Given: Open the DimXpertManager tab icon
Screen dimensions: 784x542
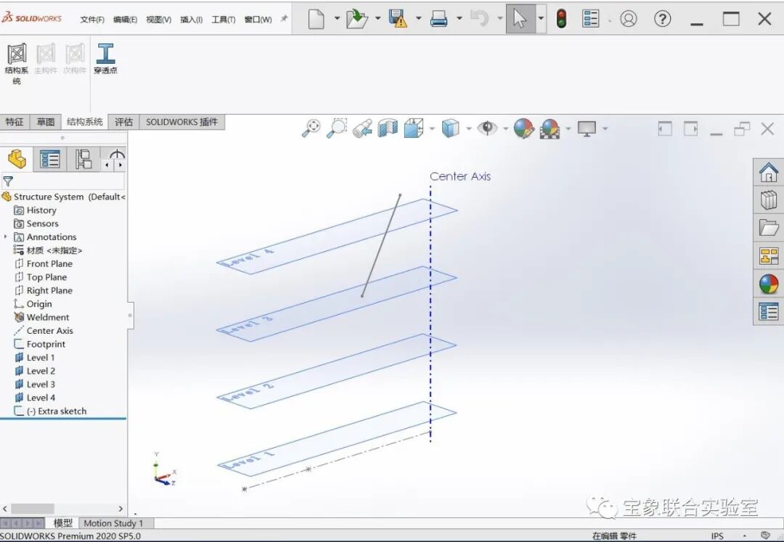Looking at the screenshot, I should point(116,156).
